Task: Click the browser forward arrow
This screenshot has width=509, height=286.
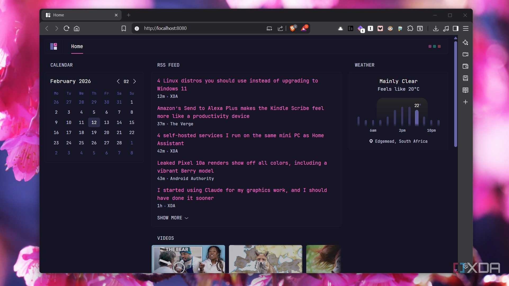Action: [56, 28]
